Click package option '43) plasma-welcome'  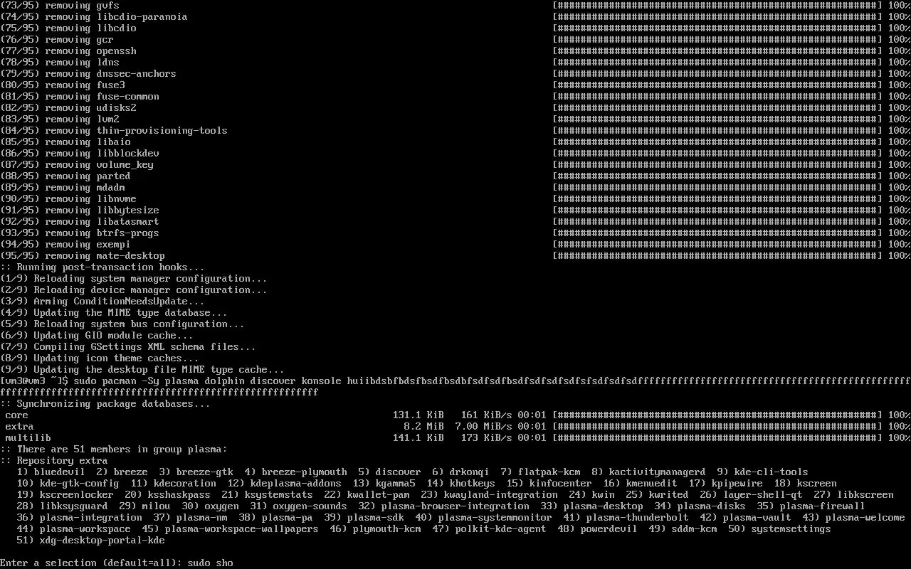[x=854, y=517]
